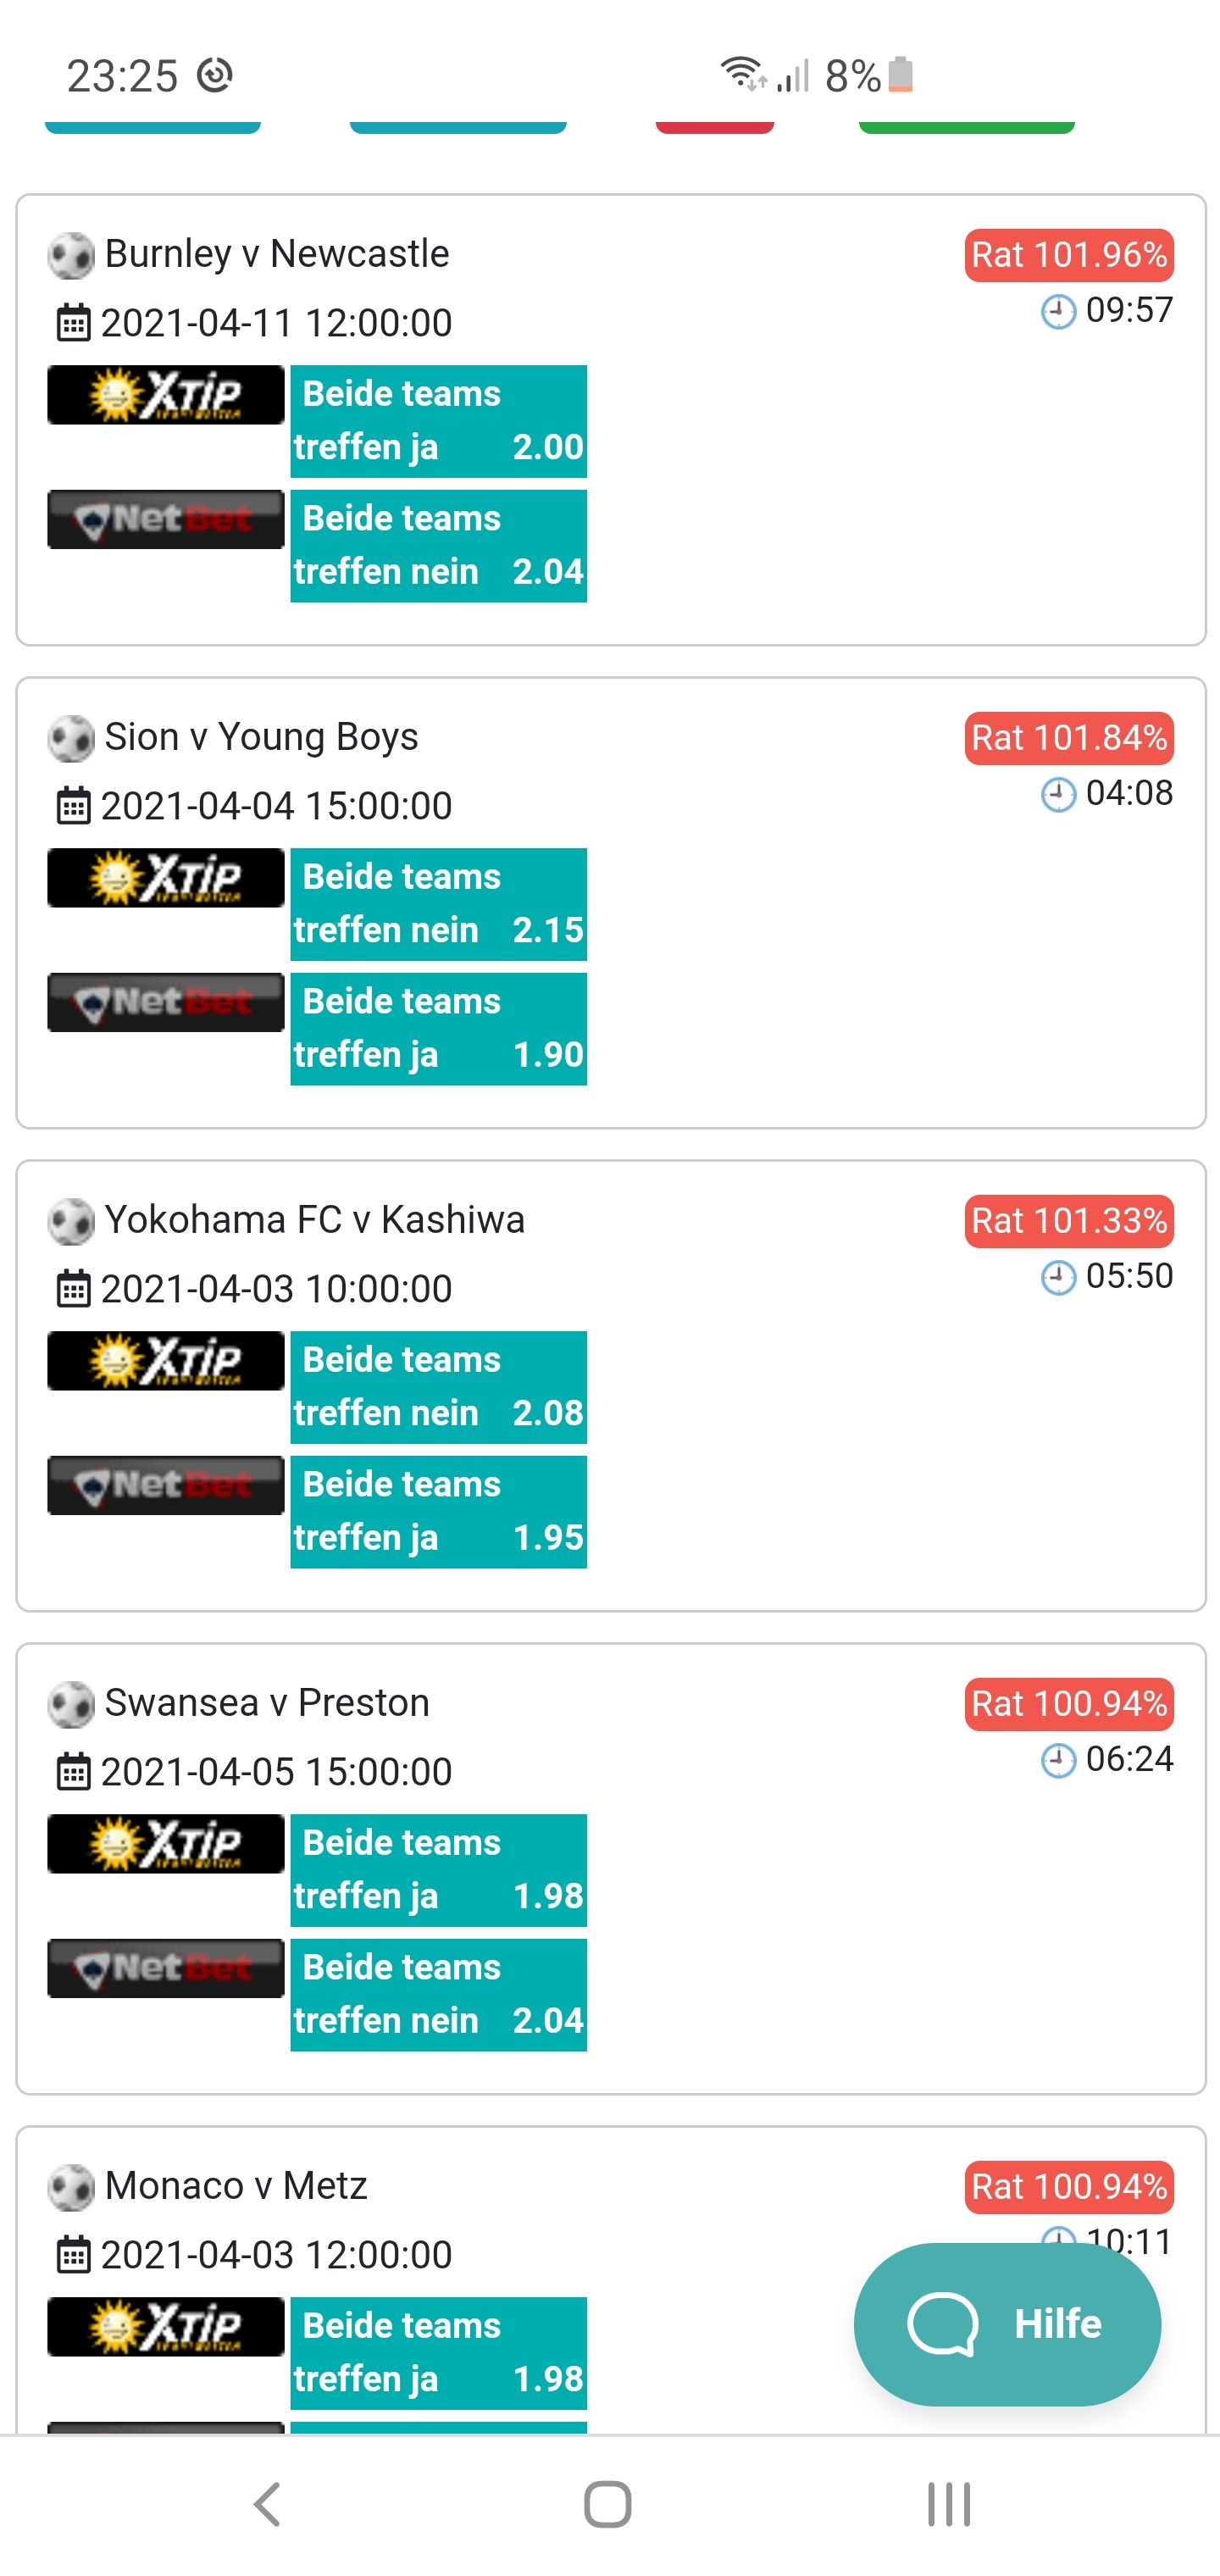Viewport: 1220px width, 2576px height.
Task: Tap the red button at top edge
Action: 715,126
